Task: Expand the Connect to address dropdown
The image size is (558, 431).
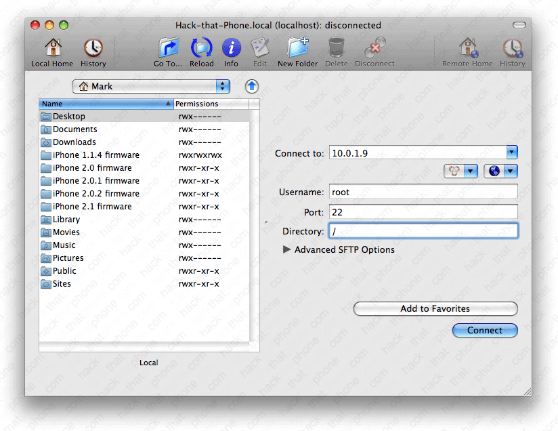Action: pos(512,152)
